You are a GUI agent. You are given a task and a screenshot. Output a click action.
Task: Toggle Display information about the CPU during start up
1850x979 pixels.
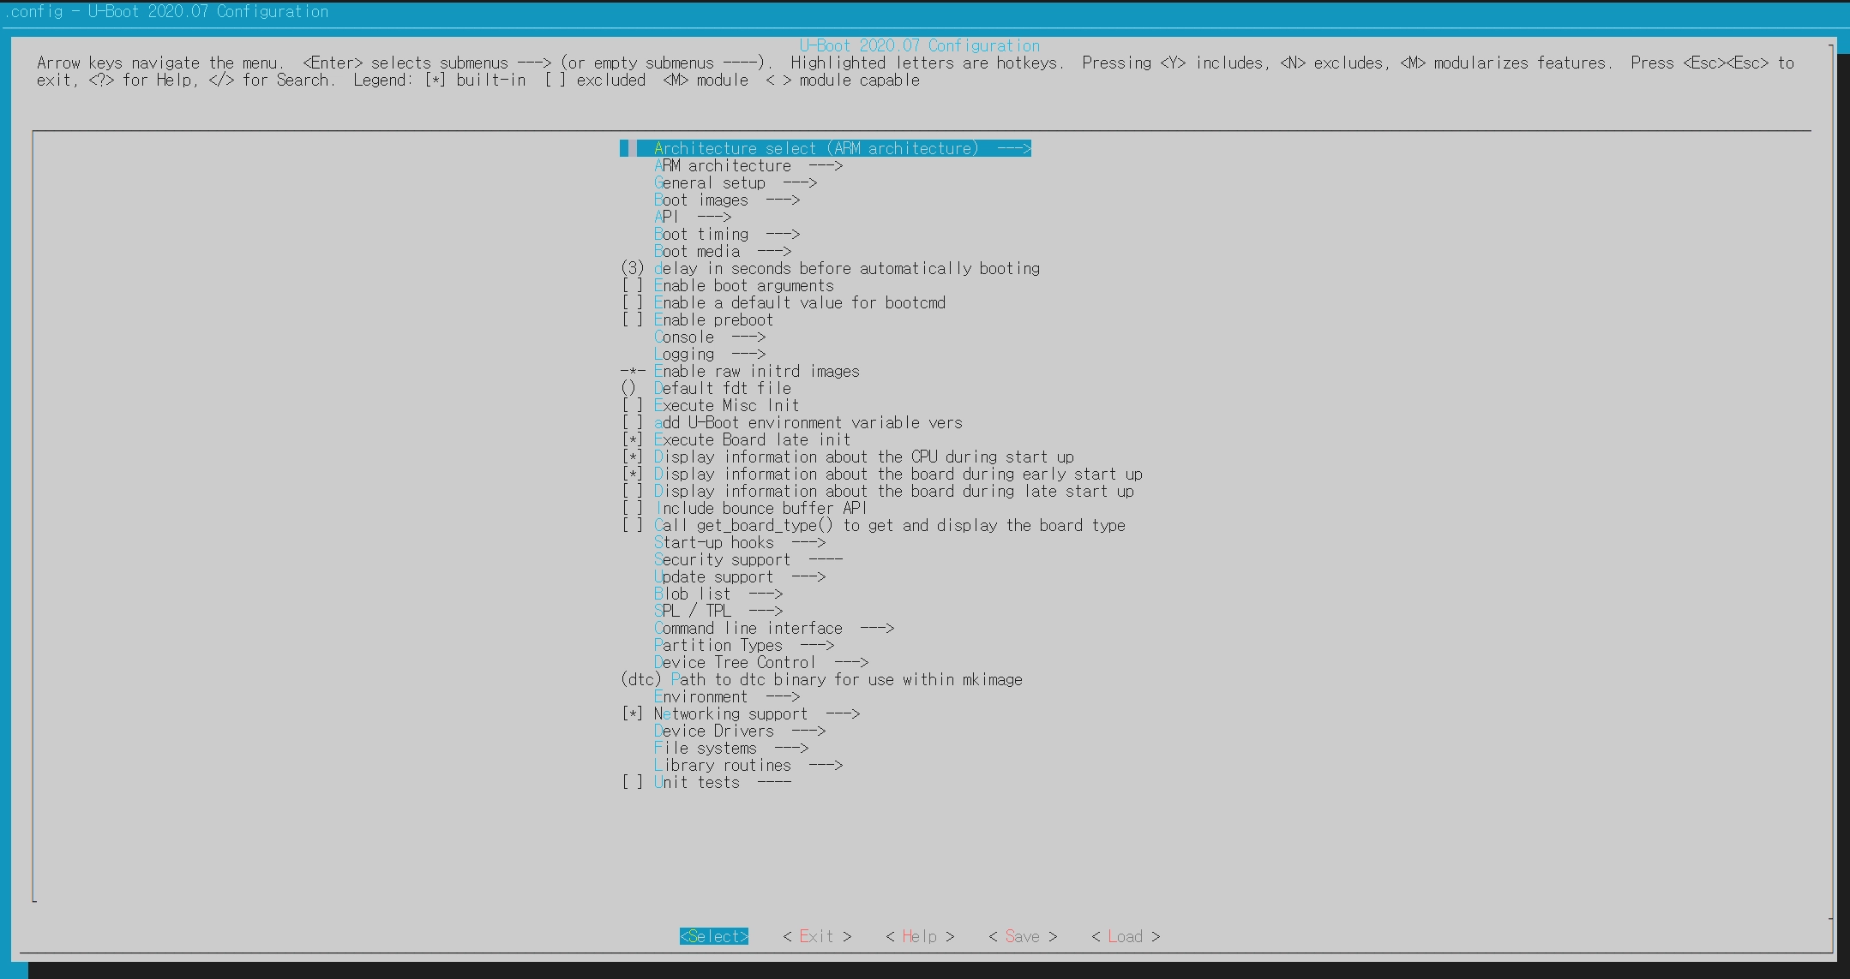point(847,457)
